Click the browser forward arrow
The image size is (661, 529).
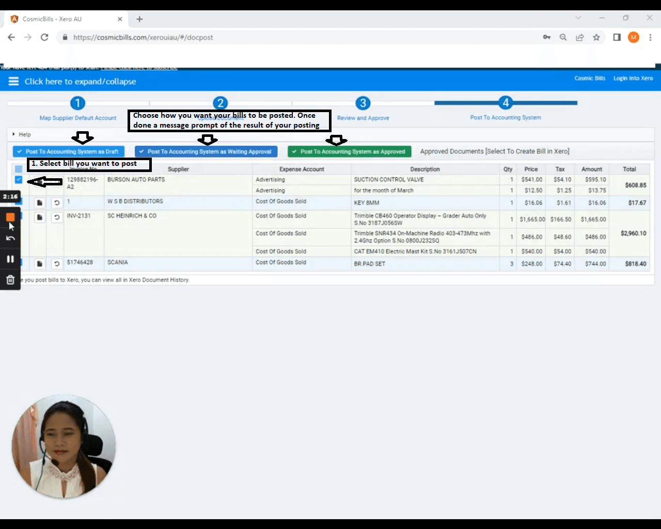pos(28,37)
